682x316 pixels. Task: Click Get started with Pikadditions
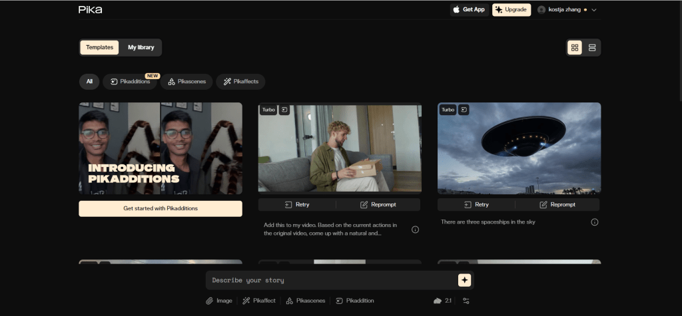pyautogui.click(x=161, y=209)
